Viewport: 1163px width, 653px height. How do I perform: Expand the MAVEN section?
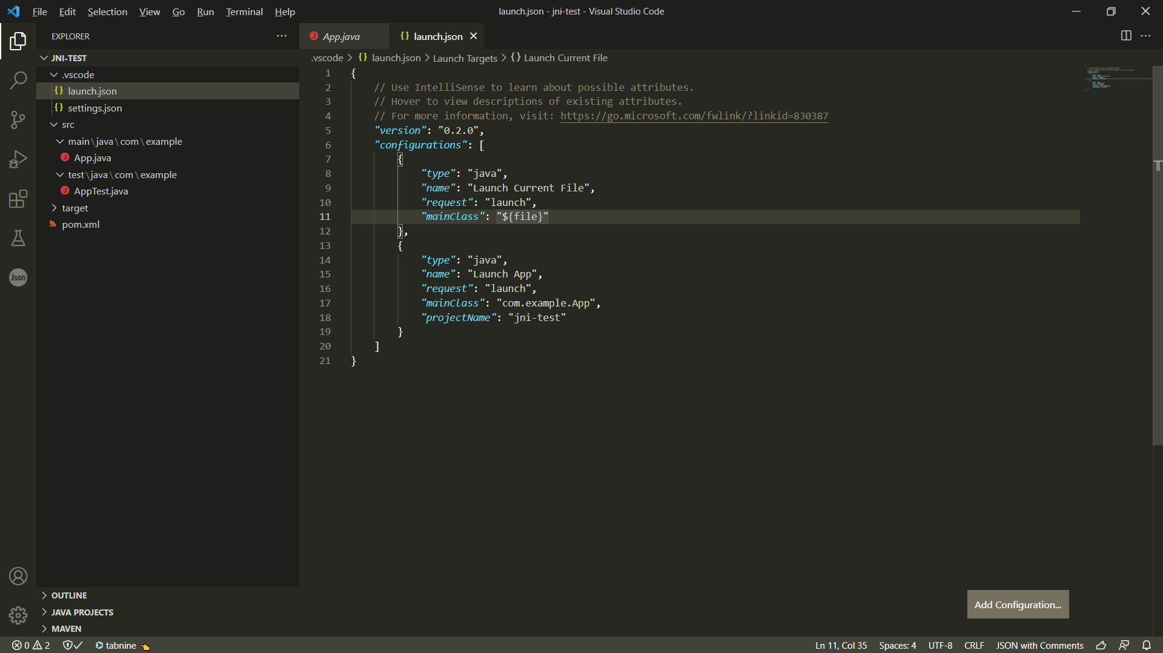67,628
